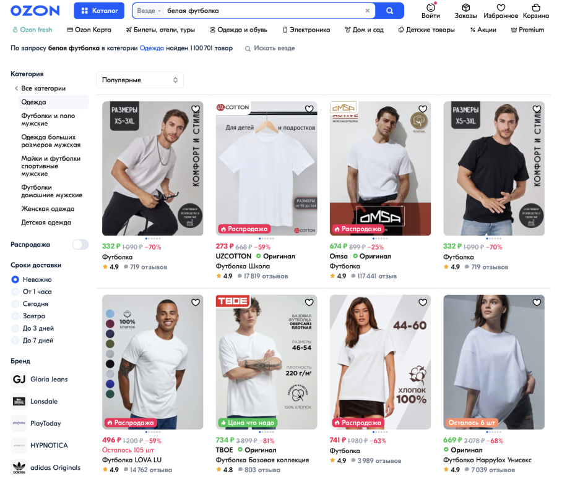Favorite the first 332 ₽ white t-shirt
The height and width of the screenshot is (479, 588).
(x=196, y=109)
